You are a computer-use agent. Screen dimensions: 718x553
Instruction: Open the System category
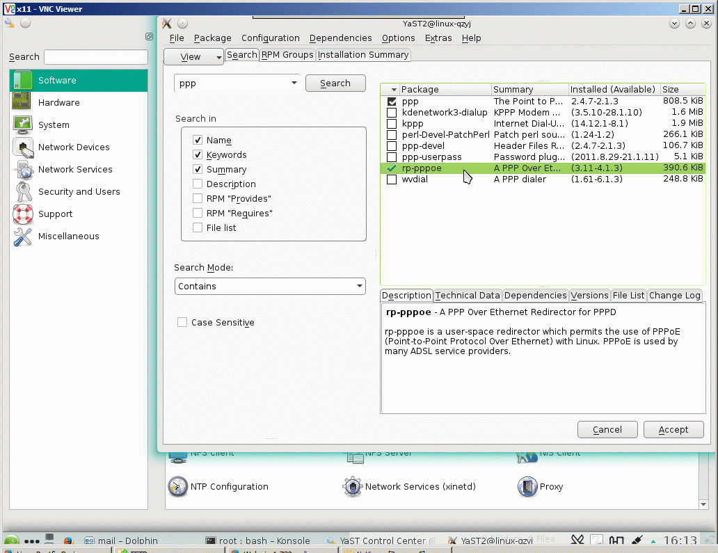tap(54, 125)
